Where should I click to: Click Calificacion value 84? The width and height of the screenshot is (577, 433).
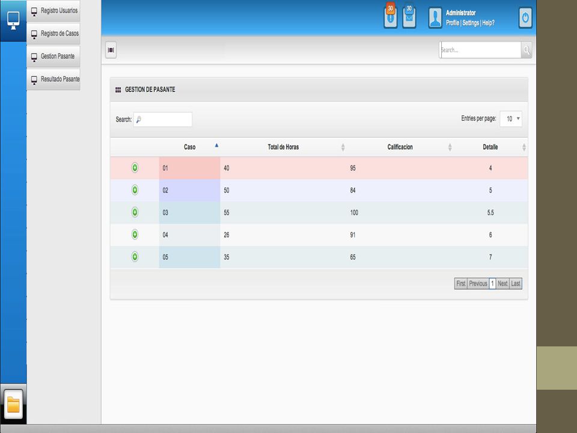tap(353, 191)
